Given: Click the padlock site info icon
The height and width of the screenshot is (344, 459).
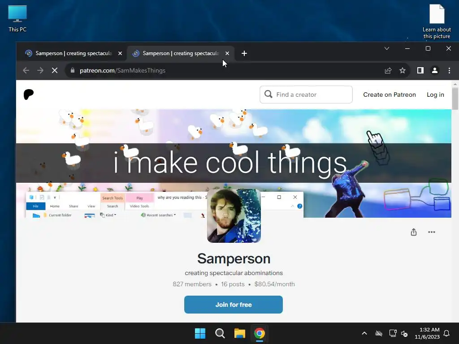Looking at the screenshot, I should click(73, 70).
